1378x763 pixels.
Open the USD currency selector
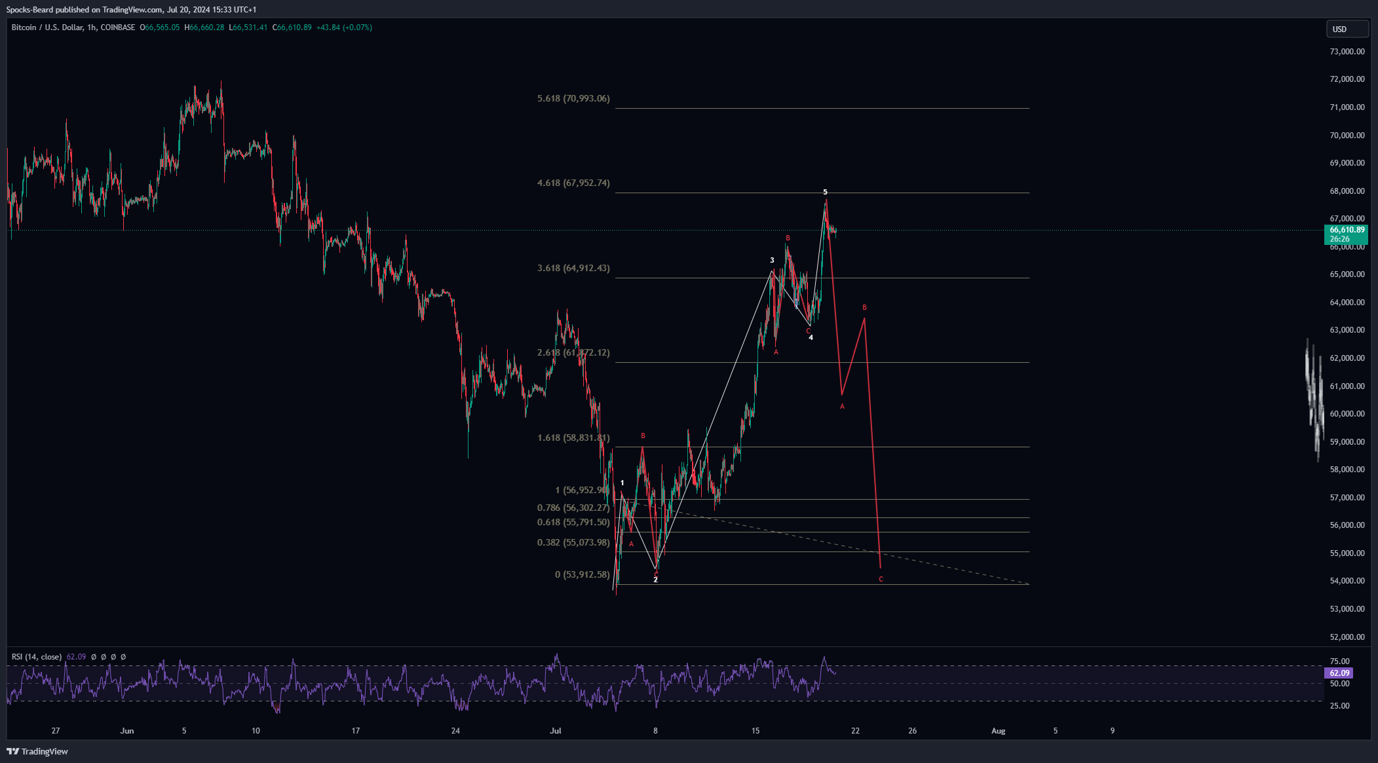click(1347, 29)
